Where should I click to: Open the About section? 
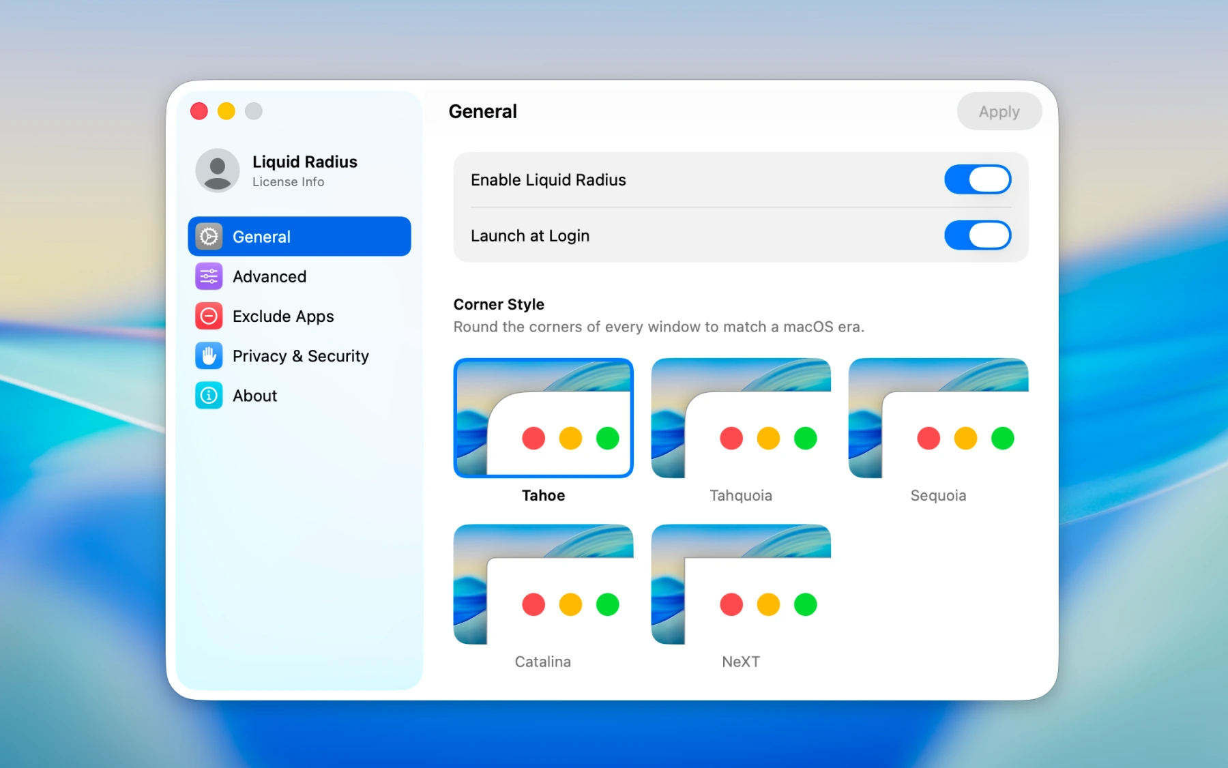tap(299, 396)
